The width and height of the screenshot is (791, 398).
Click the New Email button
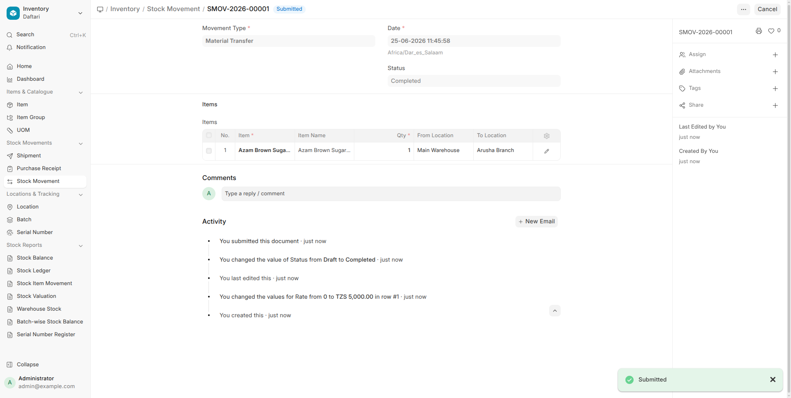[x=536, y=222]
